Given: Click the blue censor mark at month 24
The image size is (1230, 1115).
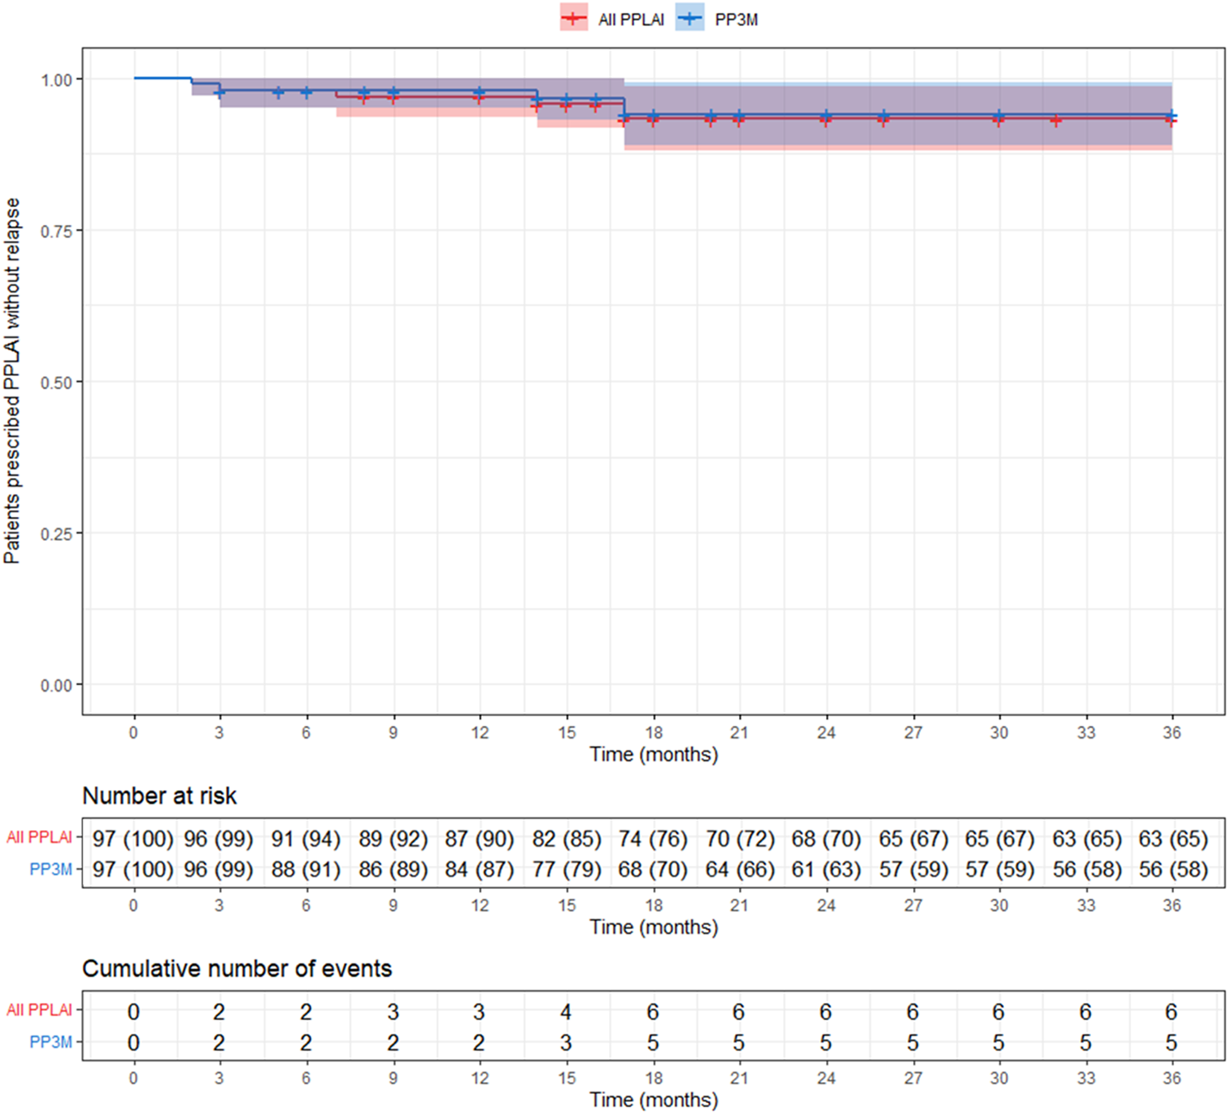Looking at the screenshot, I should pos(826,116).
